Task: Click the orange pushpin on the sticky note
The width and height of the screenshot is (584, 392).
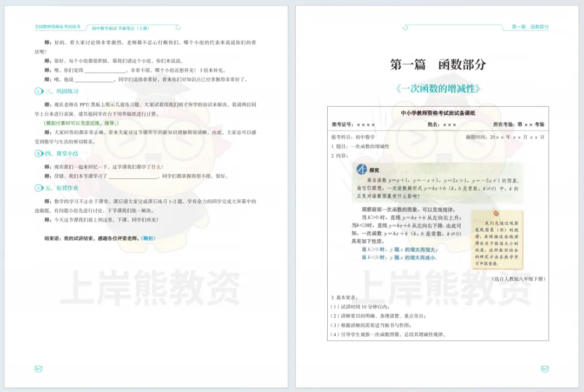Action: (x=496, y=213)
